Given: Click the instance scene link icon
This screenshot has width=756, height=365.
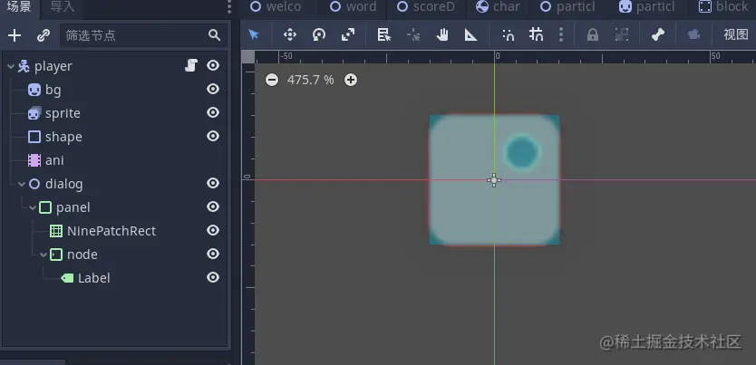Looking at the screenshot, I should coord(44,35).
